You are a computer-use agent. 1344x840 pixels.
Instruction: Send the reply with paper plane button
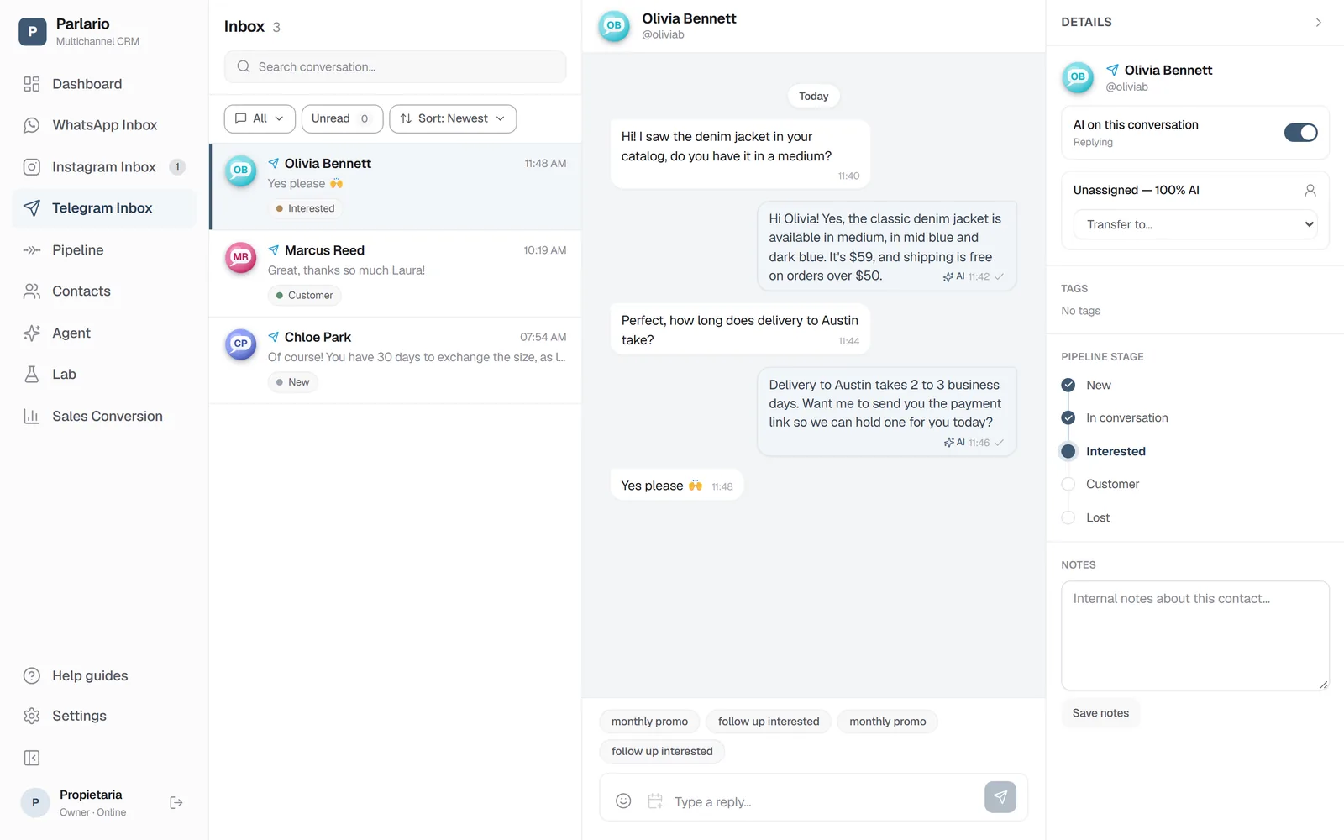coord(1000,797)
